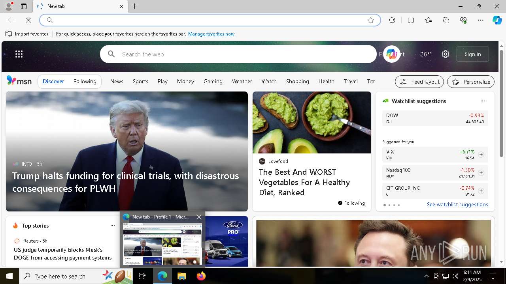
Task: Click Import favorites
Action: click(x=27, y=34)
